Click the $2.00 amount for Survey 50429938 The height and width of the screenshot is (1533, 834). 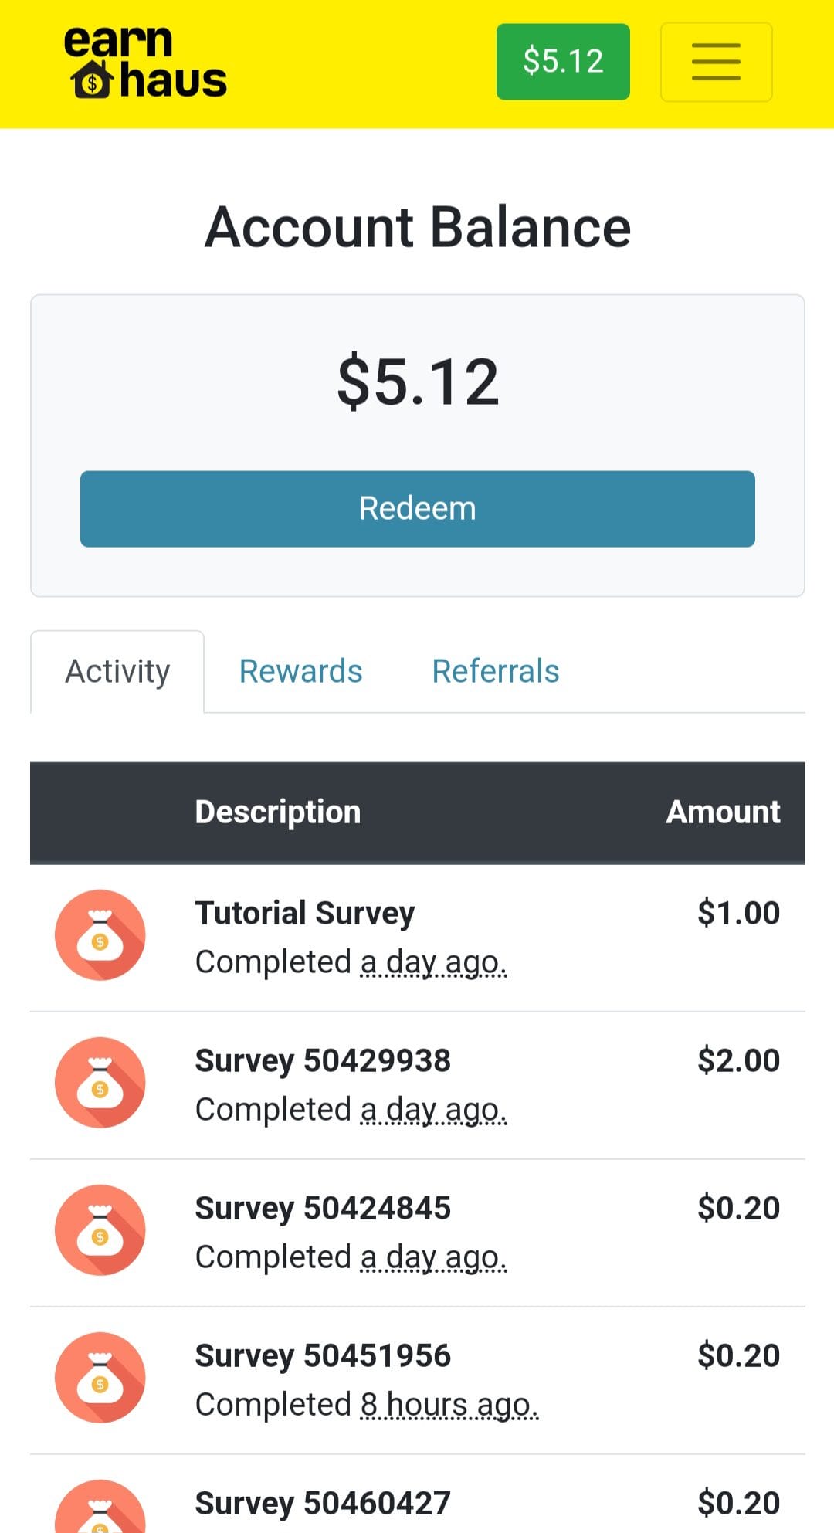point(738,1060)
